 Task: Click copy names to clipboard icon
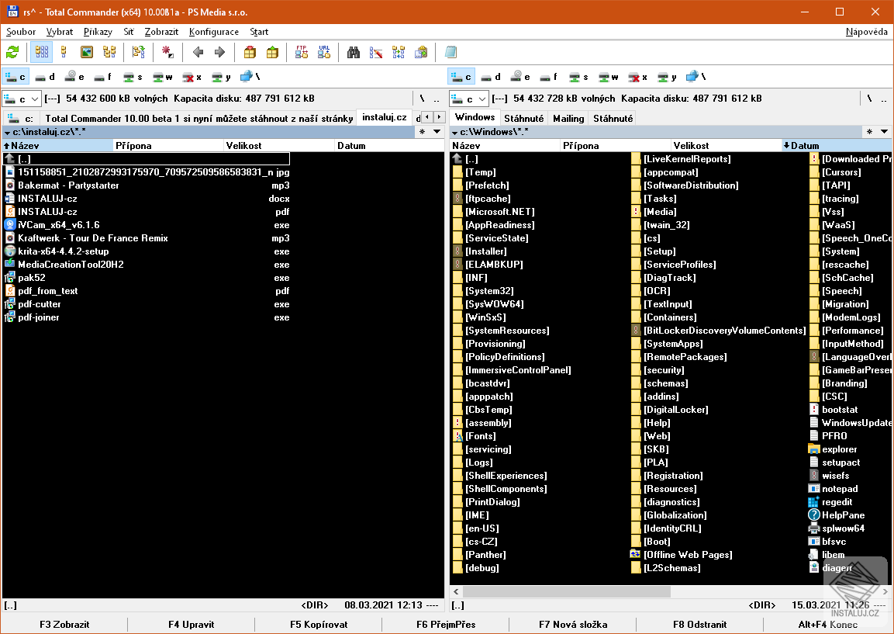tap(421, 53)
